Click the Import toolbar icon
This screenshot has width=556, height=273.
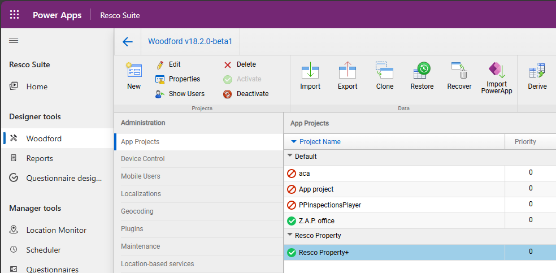(310, 71)
